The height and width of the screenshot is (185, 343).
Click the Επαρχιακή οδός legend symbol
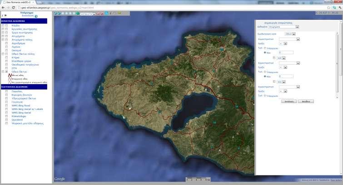10,79
